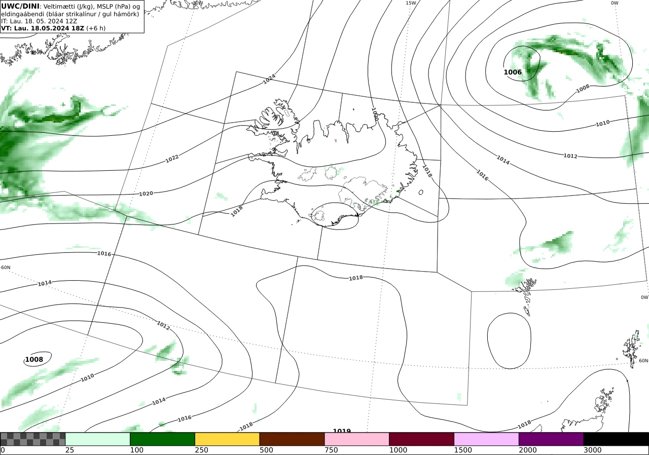
Task: Click the black 3000+ legend swatch
Action: tap(616, 439)
